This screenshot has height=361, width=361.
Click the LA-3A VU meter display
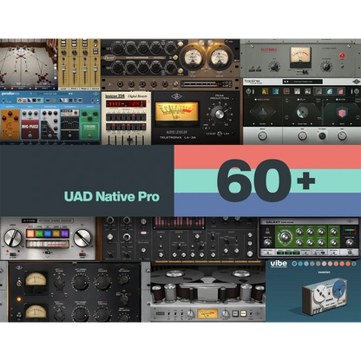coord(176,112)
